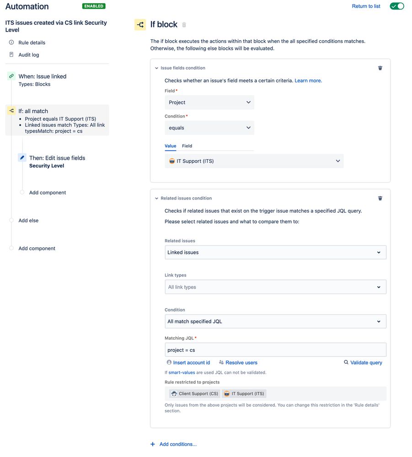Add component at end of rule
This screenshot has height=457, width=412.
tap(37, 248)
